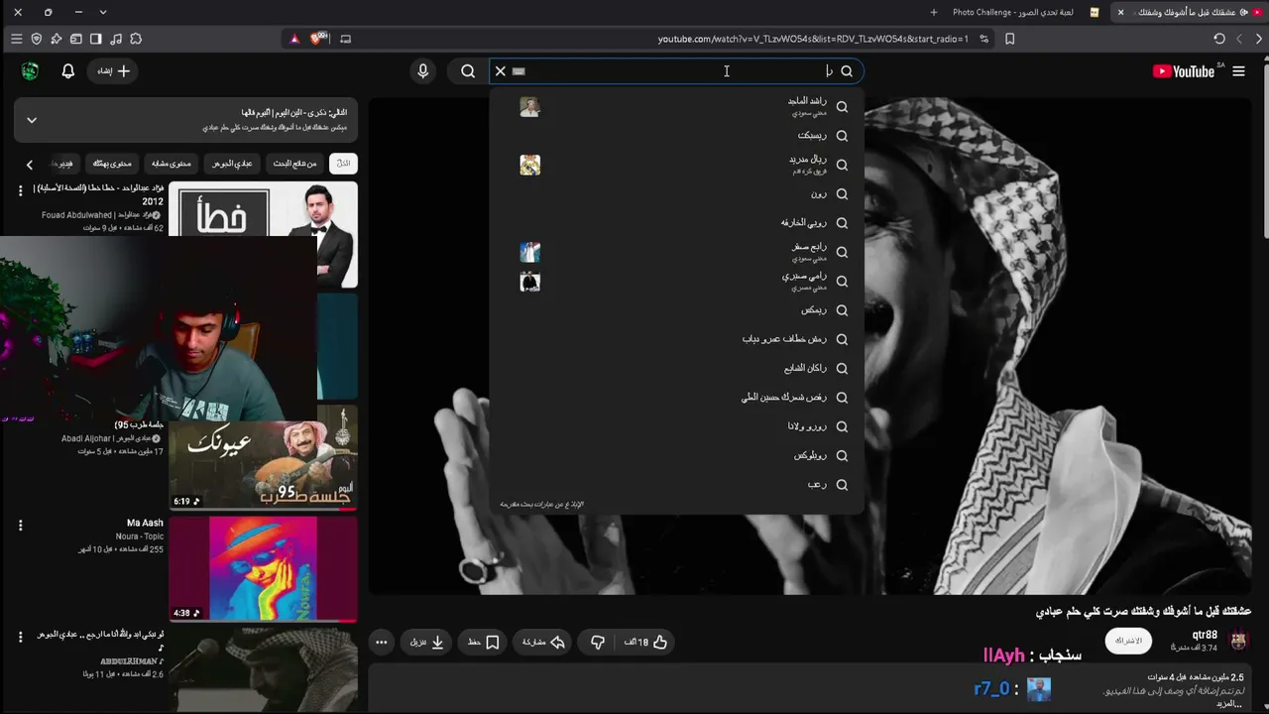Open the extensions puzzle icon
The image size is (1269, 714).
(x=136, y=39)
